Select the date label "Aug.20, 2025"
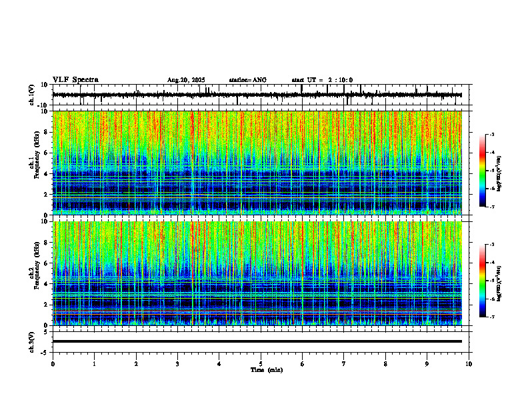This screenshot has width=528, height=408. [x=186, y=80]
